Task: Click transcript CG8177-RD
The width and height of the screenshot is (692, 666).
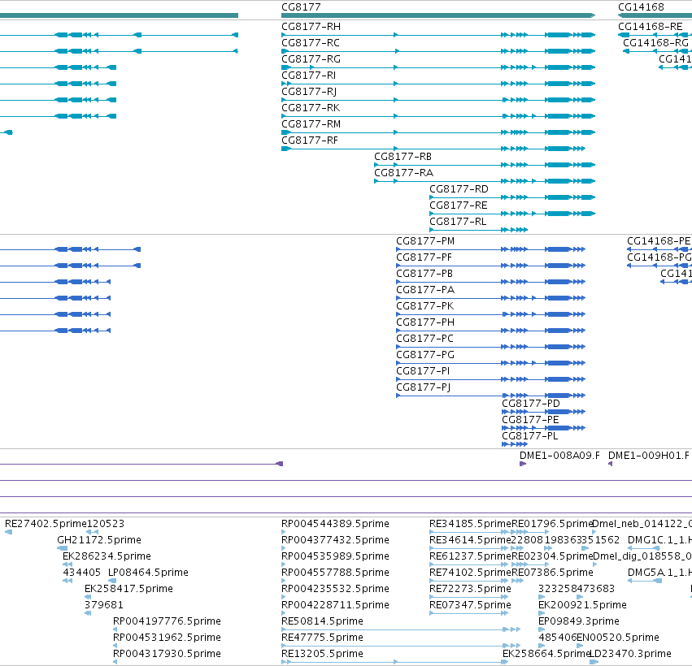Action: coord(459,189)
